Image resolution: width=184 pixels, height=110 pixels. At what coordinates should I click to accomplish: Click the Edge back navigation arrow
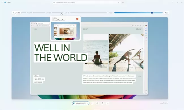tap(32, 26)
